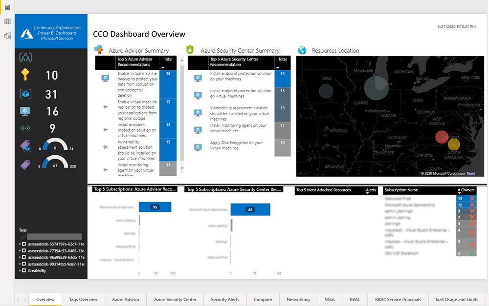
Task: Sort Azure Advisor table by Total arrow
Action: [163, 67]
